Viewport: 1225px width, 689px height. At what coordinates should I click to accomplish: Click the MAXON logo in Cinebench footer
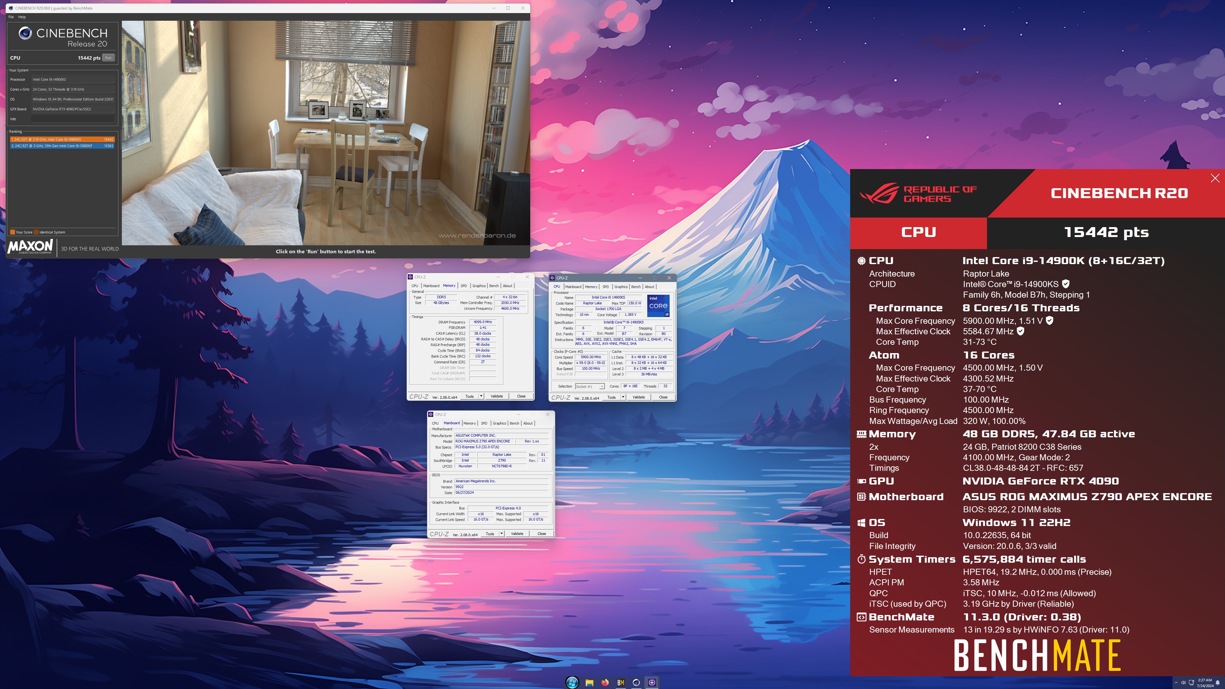[x=30, y=246]
